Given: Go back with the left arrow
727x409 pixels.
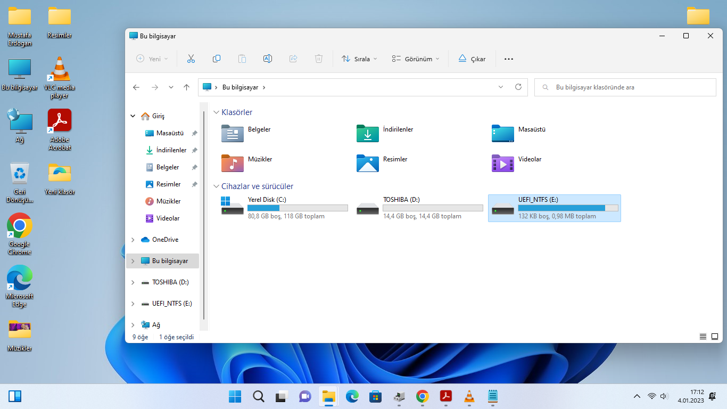Looking at the screenshot, I should pos(136,87).
